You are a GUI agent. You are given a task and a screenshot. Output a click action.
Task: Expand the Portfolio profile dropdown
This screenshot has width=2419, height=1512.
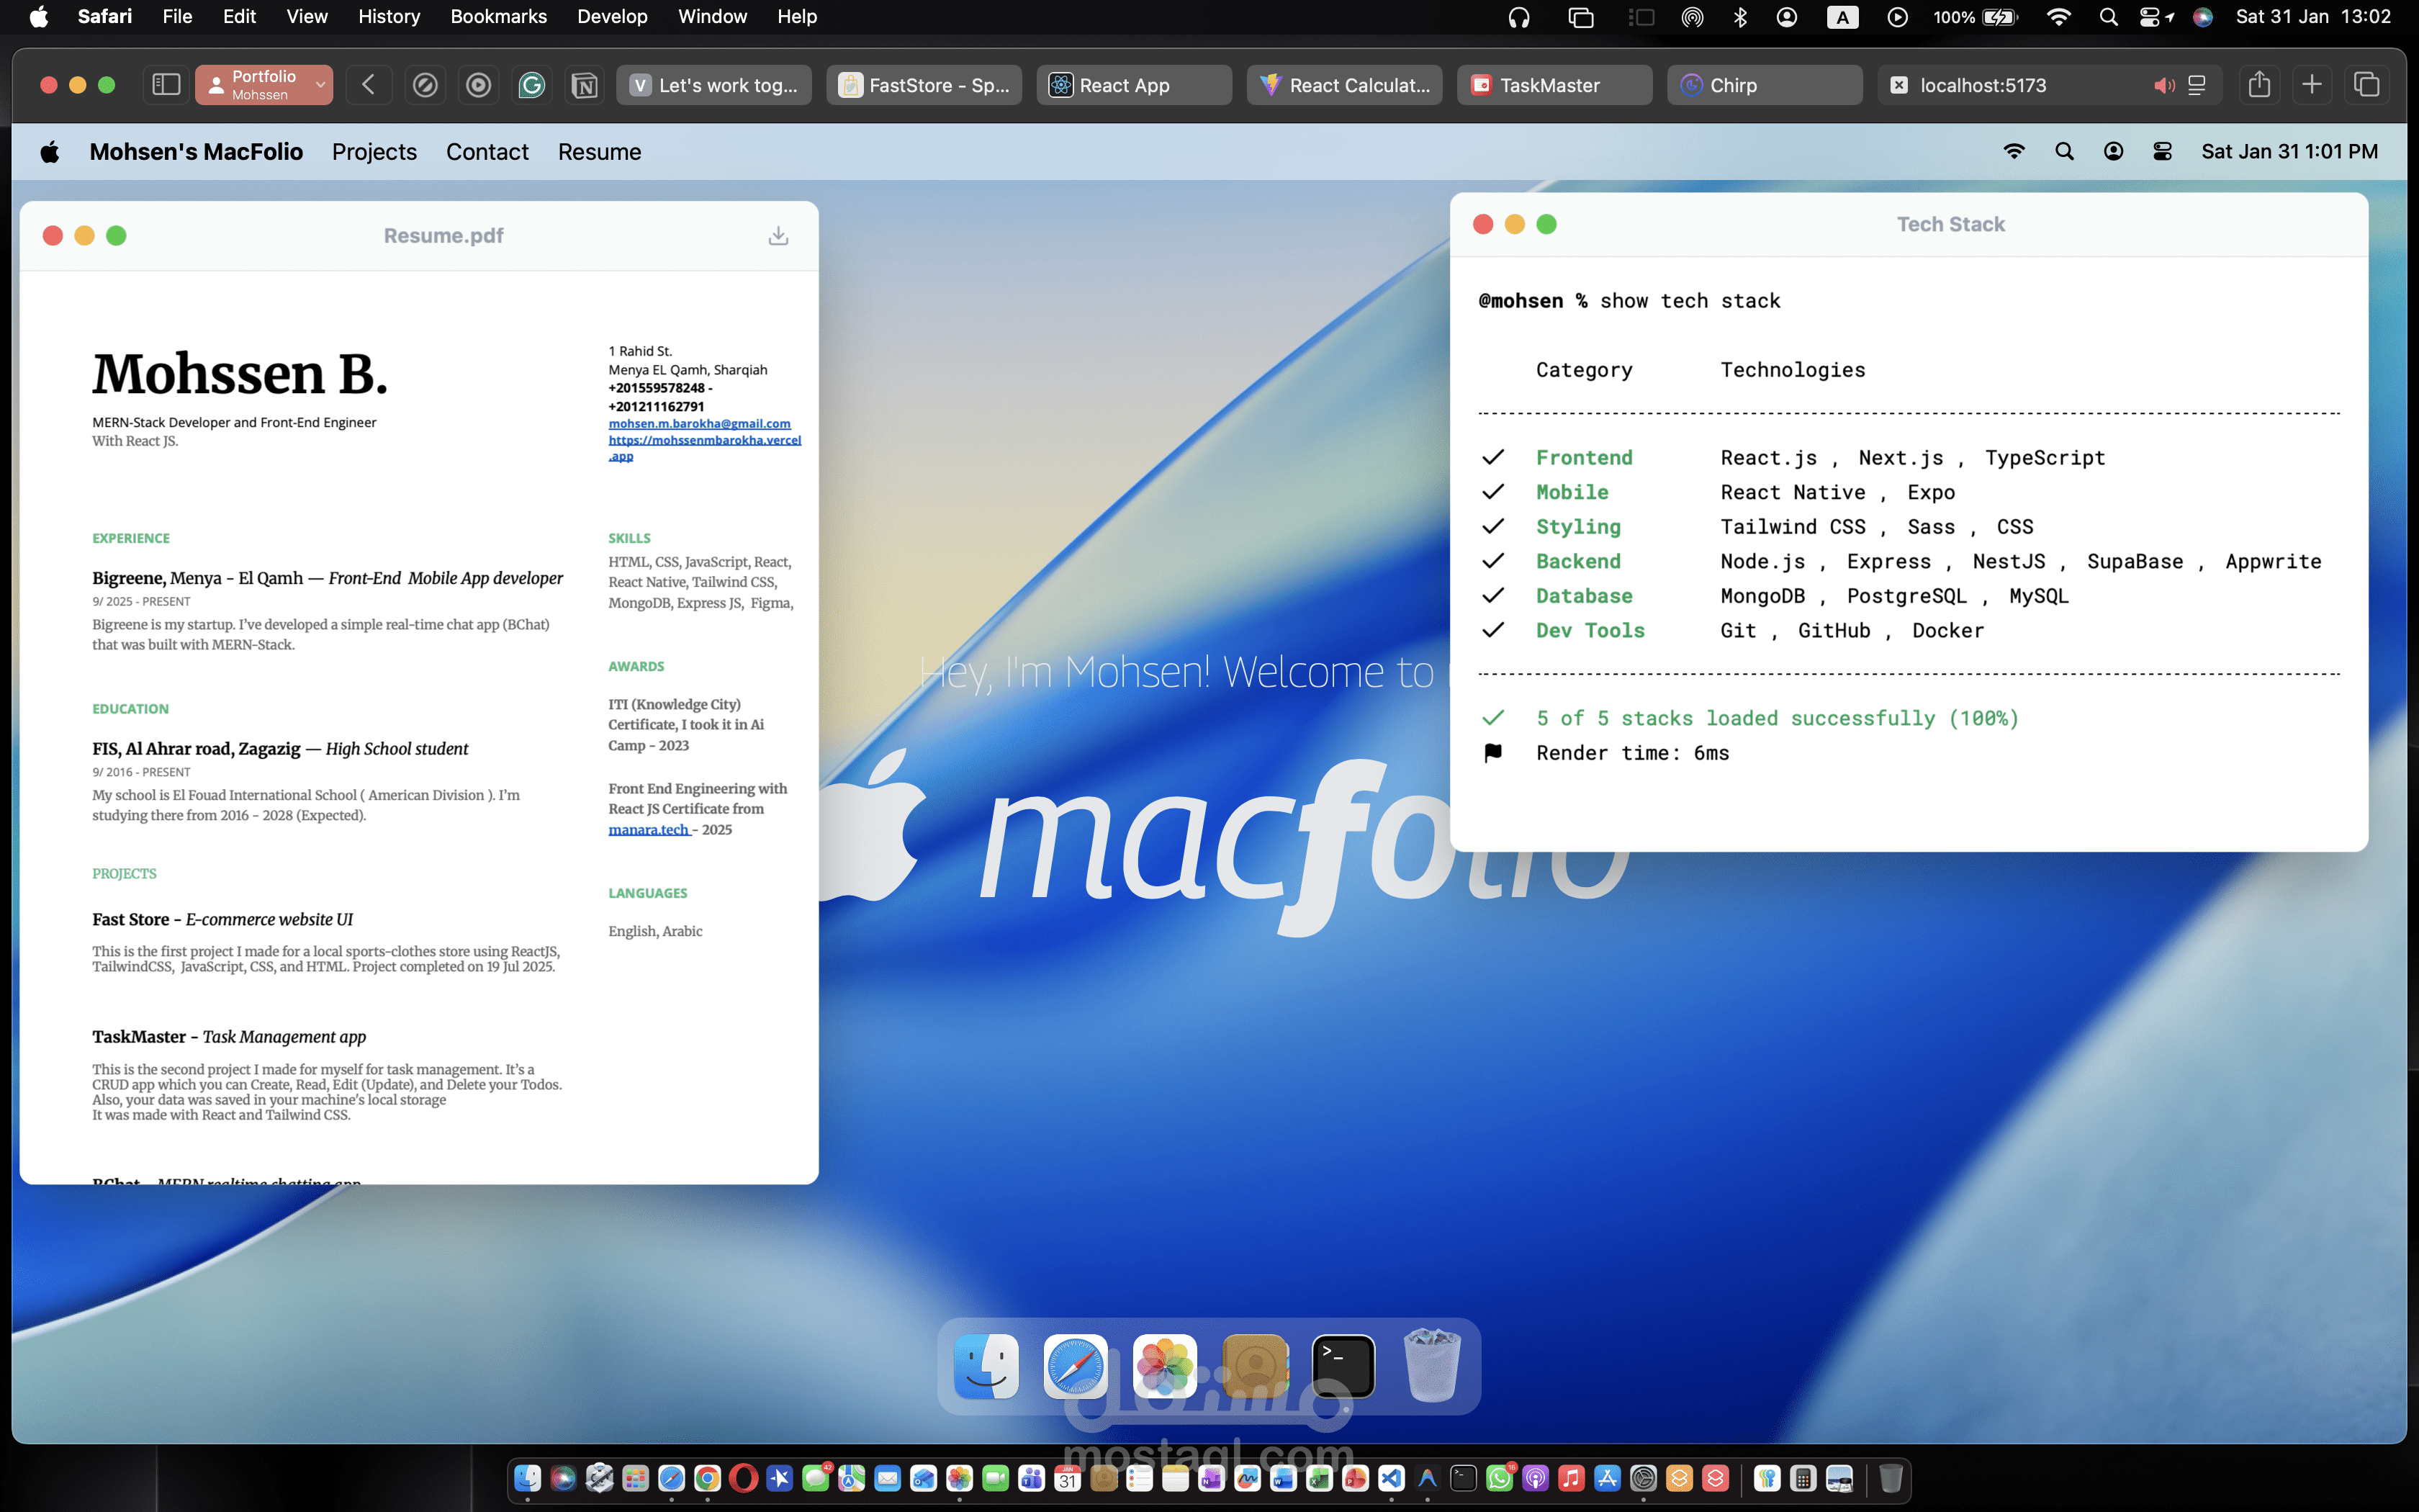[x=320, y=85]
